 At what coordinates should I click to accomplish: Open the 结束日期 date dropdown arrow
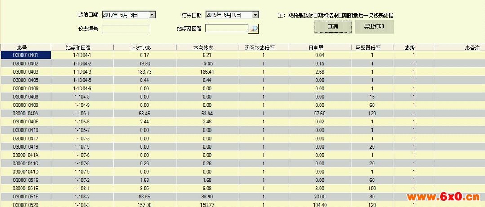tap(255, 14)
